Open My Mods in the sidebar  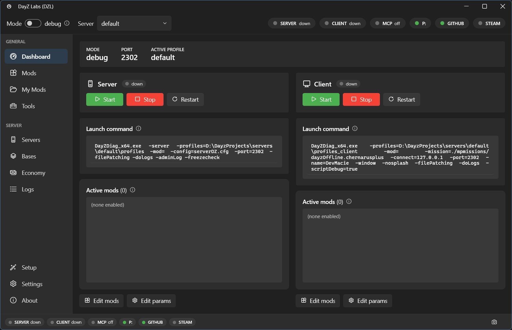pyautogui.click(x=36, y=89)
